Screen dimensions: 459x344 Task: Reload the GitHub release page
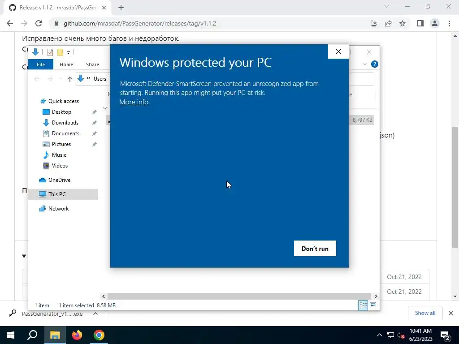coord(39,23)
